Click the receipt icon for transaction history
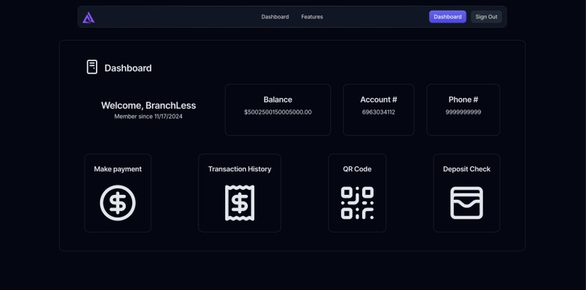 (239, 203)
